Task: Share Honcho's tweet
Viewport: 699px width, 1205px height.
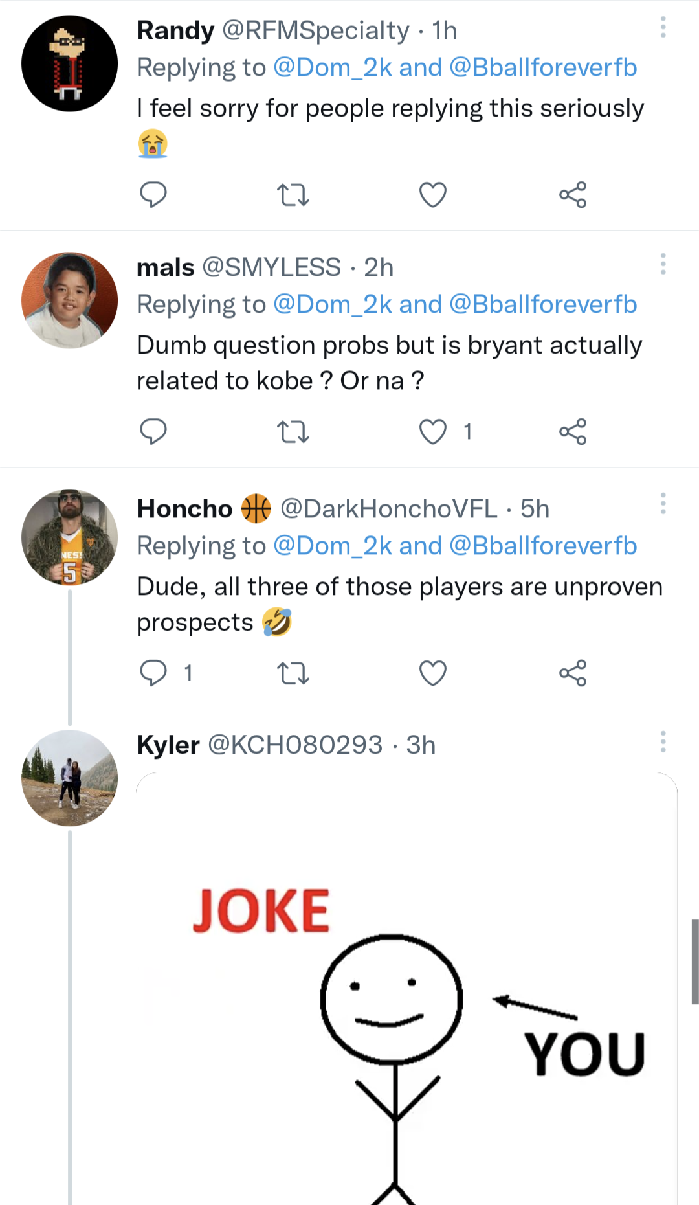Action: [x=573, y=673]
